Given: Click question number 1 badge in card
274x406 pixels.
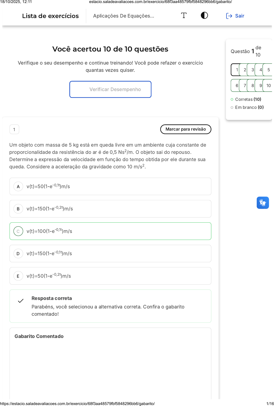Looking at the screenshot, I should coord(14,130).
